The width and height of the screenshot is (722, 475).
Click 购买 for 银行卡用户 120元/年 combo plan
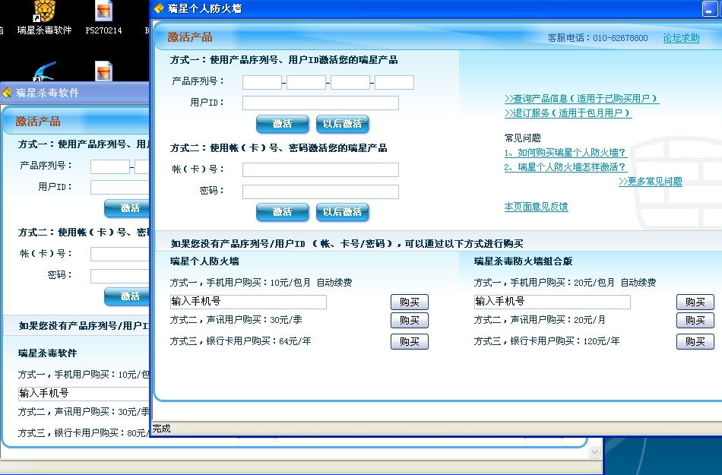695,341
